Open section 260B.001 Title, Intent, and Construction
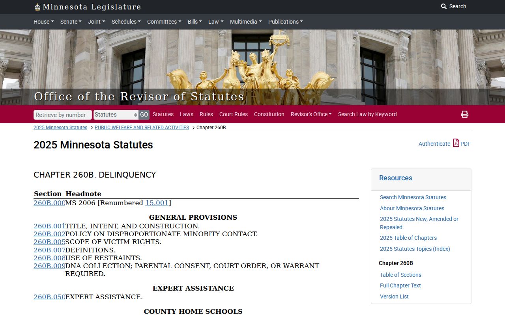Viewport: 505px width, 315px height. tap(49, 226)
